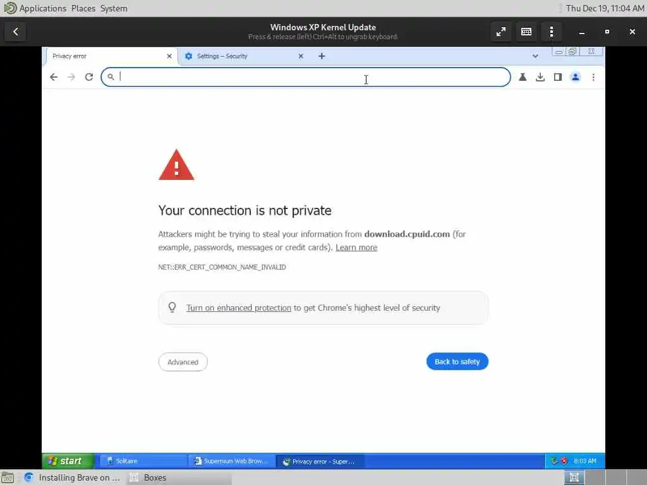647x485 pixels.
Task: Click the lightbulb tip icon
Action: coord(172,308)
